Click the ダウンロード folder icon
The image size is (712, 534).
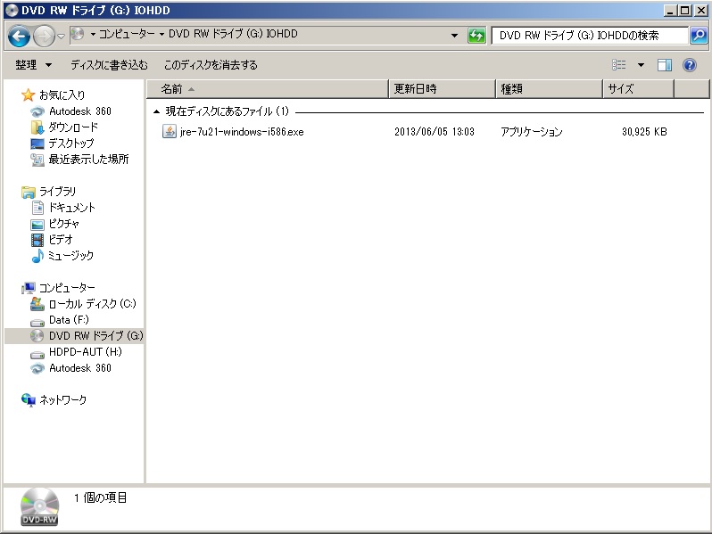coord(37,127)
